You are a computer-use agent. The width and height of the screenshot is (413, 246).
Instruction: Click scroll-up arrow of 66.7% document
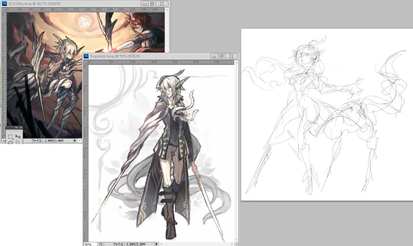167,10
